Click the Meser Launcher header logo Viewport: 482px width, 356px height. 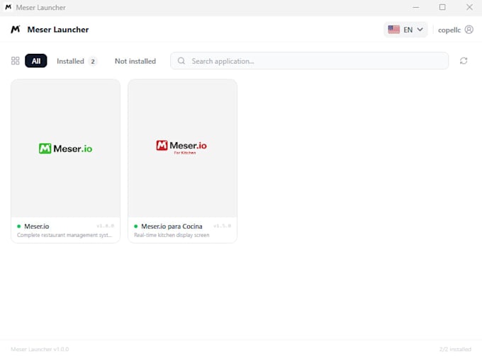[16, 30]
